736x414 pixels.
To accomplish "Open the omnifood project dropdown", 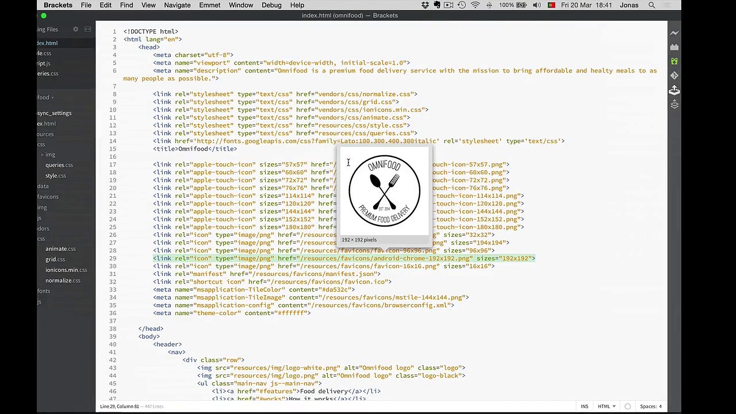I will pos(44,98).
